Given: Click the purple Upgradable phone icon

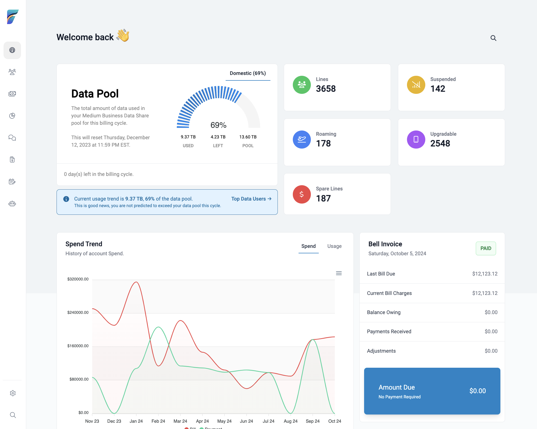Looking at the screenshot, I should (x=416, y=140).
